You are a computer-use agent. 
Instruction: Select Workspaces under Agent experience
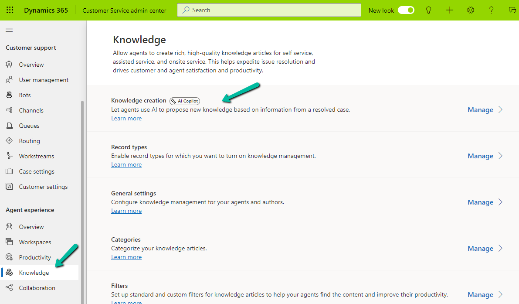(x=35, y=242)
